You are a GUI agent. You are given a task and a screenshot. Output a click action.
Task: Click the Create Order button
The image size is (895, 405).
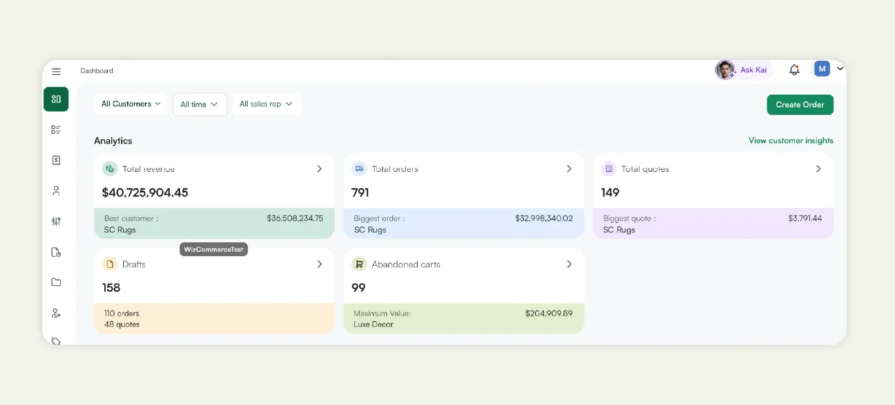800,105
